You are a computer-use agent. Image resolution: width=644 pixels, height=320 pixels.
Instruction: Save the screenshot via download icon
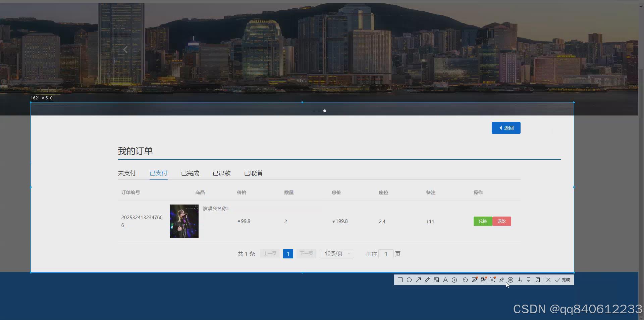[x=520, y=280]
